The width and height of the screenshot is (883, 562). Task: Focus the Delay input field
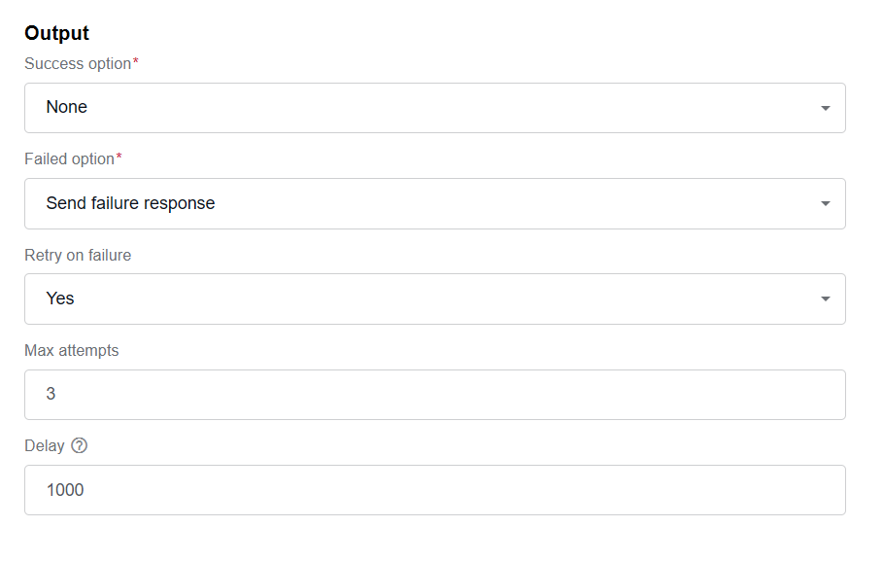tap(435, 490)
